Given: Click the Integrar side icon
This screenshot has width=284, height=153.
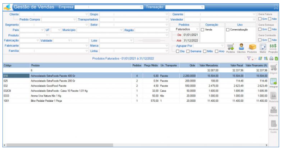Looking at the screenshot, I should (x=273, y=81).
